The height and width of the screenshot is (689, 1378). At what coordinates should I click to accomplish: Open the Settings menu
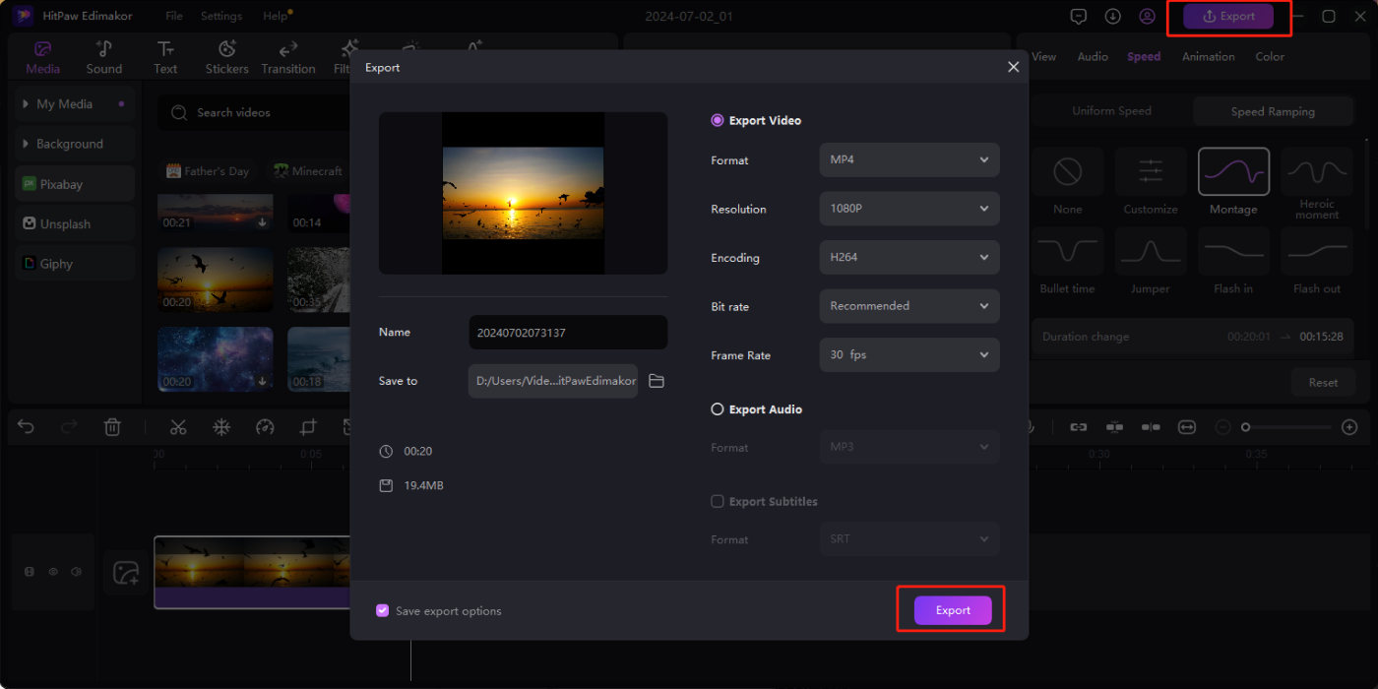(220, 17)
